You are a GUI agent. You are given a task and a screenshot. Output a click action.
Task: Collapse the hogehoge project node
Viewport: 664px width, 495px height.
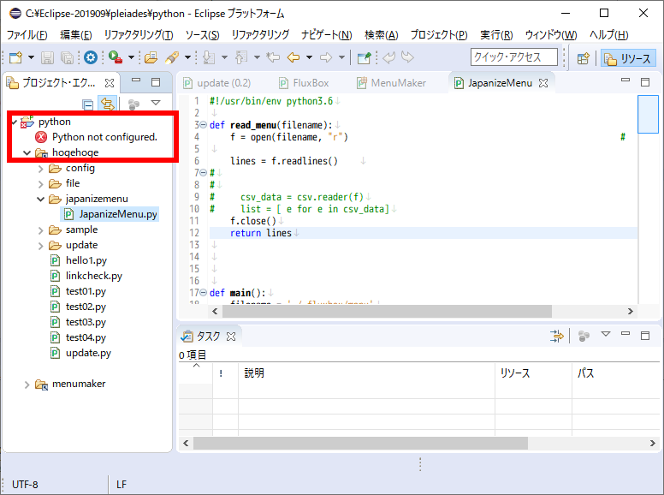pos(27,153)
